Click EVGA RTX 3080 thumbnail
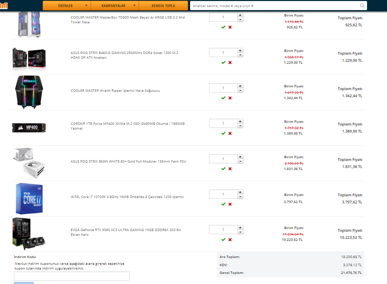This screenshot has width=387, height=284. pos(29,234)
